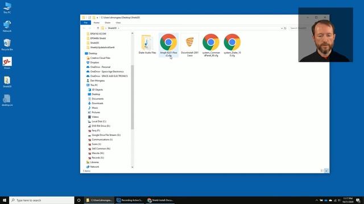Select SAE Common network drive
The height and width of the screenshot is (204, 364).
click(101, 148)
